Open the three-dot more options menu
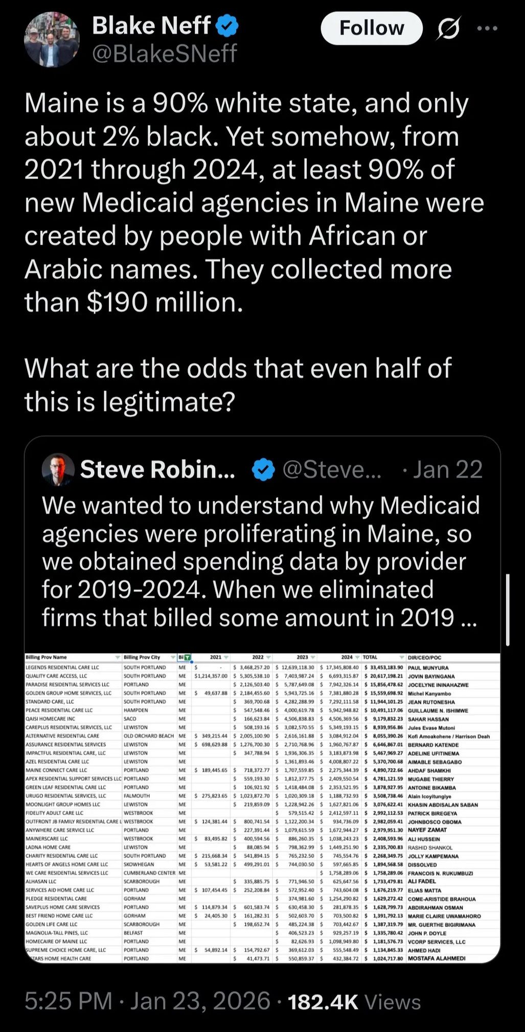This screenshot has width=525, height=1032. tap(487, 29)
